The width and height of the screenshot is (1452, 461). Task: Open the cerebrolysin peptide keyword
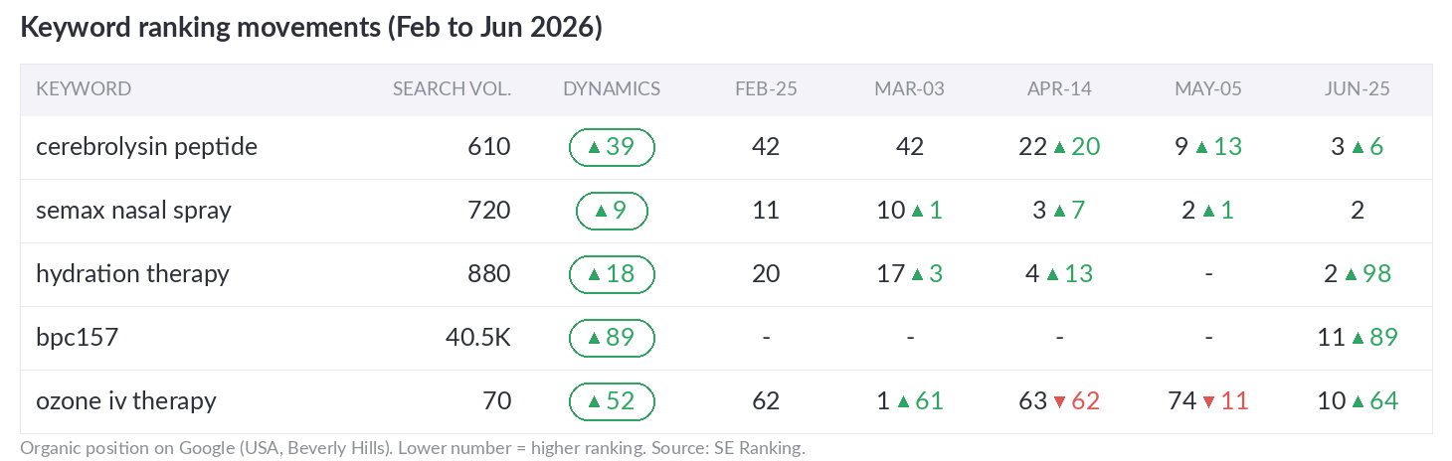coord(146,147)
